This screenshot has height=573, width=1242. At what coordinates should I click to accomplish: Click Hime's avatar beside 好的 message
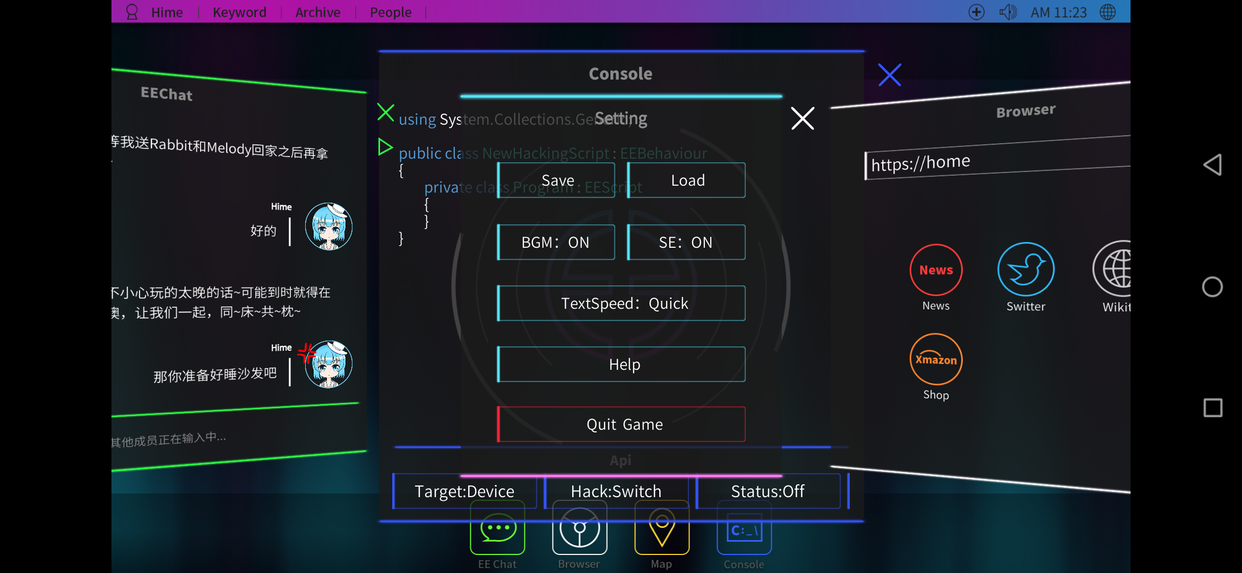329,227
